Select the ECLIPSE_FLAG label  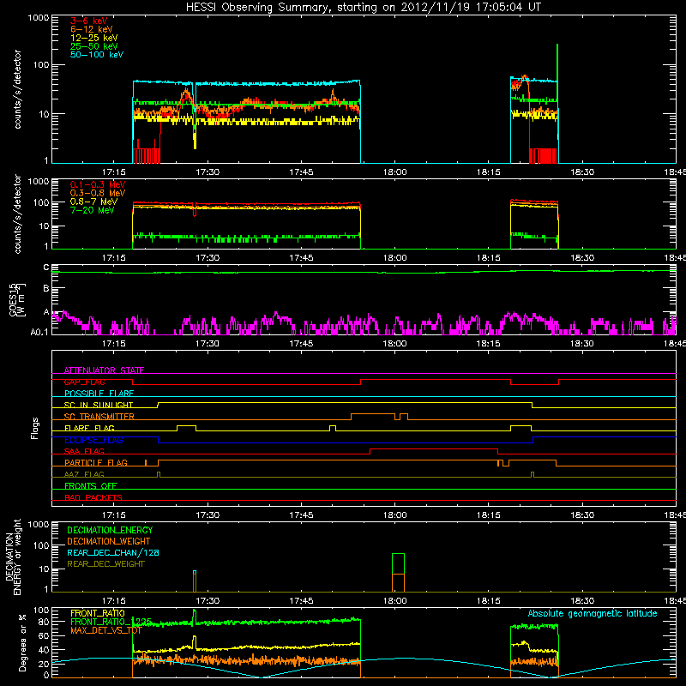coord(93,440)
